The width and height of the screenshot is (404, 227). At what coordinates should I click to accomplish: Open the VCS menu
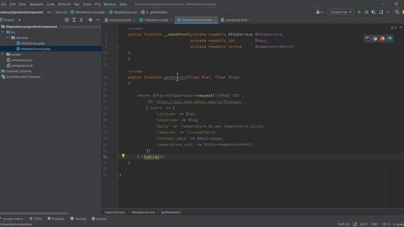[97, 4]
